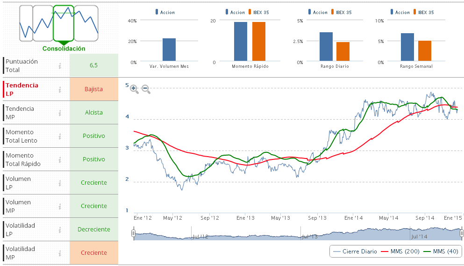This screenshot has height=266, width=464.
Task: Open info icon for Tendencia MP
Action: [x=60, y=113]
